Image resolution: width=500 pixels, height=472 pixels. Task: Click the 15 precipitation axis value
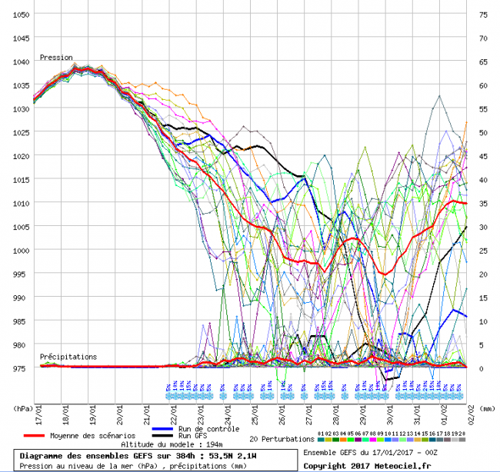tap(483, 297)
